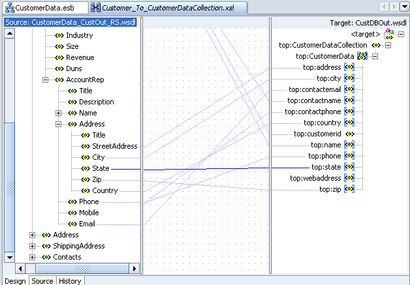Click the horizontal scrollbar right arrow
410x285 pixels.
[x=134, y=268]
